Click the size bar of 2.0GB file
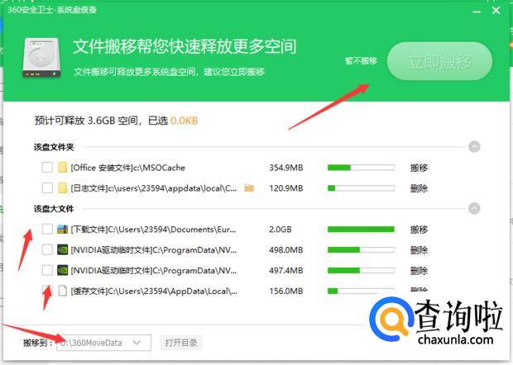The height and width of the screenshot is (365, 513). click(361, 230)
